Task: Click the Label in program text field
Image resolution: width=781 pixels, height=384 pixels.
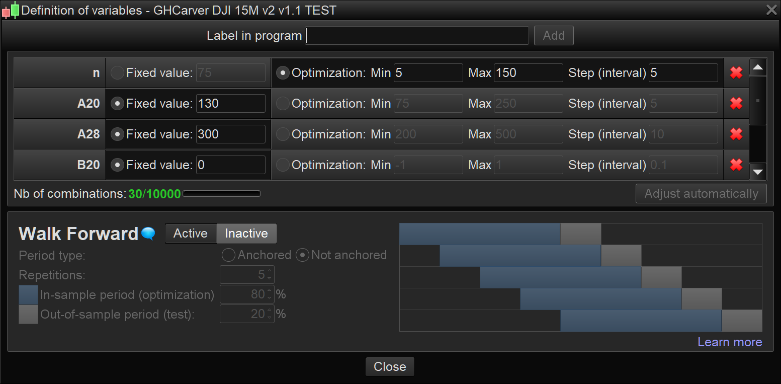Action: pyautogui.click(x=417, y=36)
